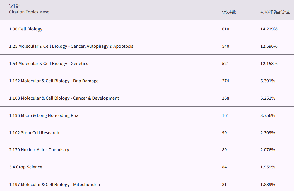Select the 1.96 Cell Biology row
Image resolution: width=294 pixels, height=191 pixels.
pos(26,29)
